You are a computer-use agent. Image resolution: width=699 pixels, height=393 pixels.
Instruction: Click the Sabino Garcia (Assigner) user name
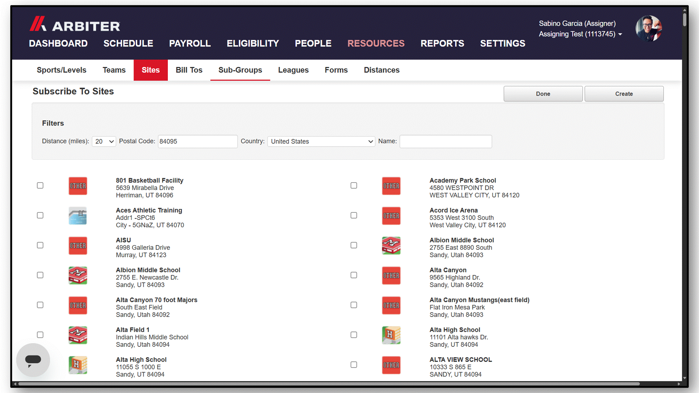[577, 23]
